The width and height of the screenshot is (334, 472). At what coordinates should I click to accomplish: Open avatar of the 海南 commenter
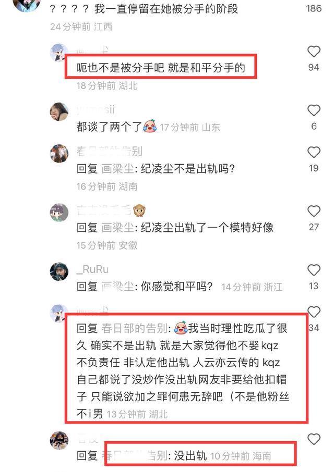[59, 440]
